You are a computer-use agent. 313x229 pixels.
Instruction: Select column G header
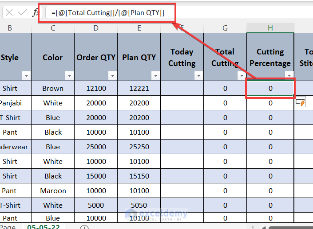[x=225, y=28]
